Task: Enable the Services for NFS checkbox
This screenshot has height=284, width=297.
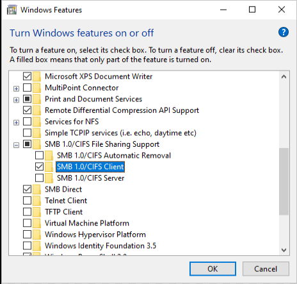Action: click(27, 122)
